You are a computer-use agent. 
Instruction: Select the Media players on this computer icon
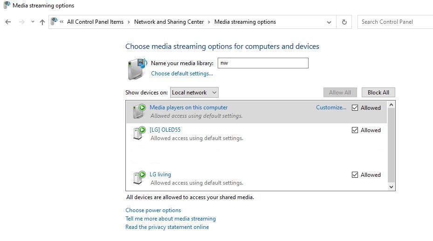tap(139, 111)
